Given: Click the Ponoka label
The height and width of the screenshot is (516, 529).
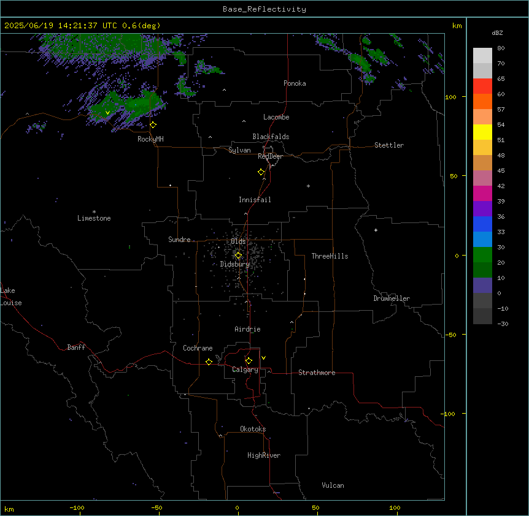Looking at the screenshot, I should click(295, 83).
